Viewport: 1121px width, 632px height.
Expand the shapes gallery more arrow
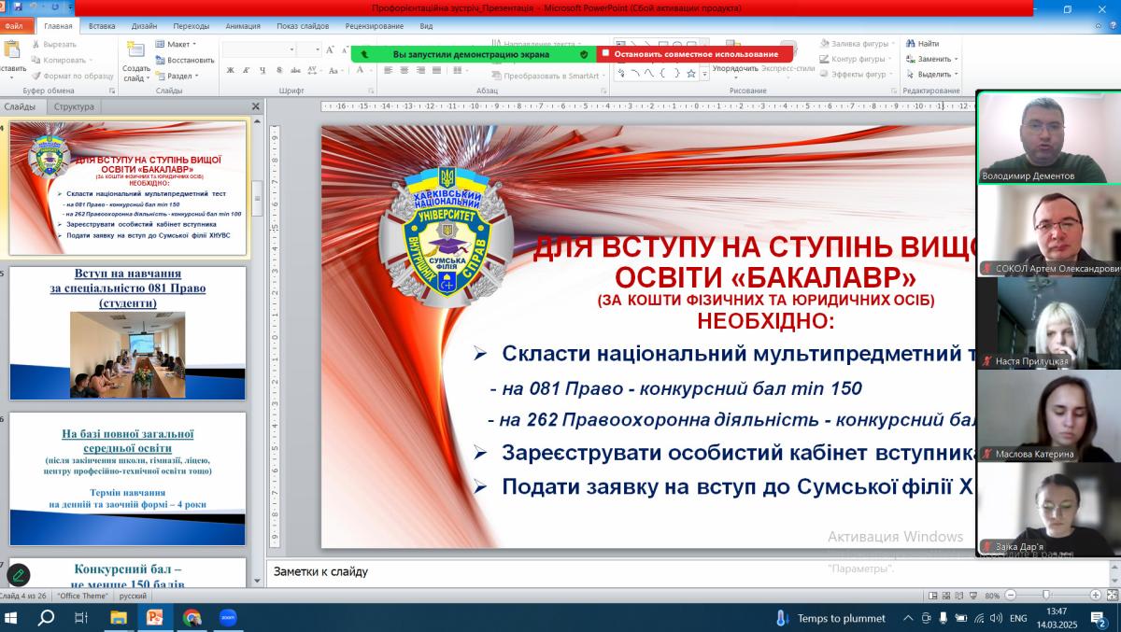(x=704, y=74)
